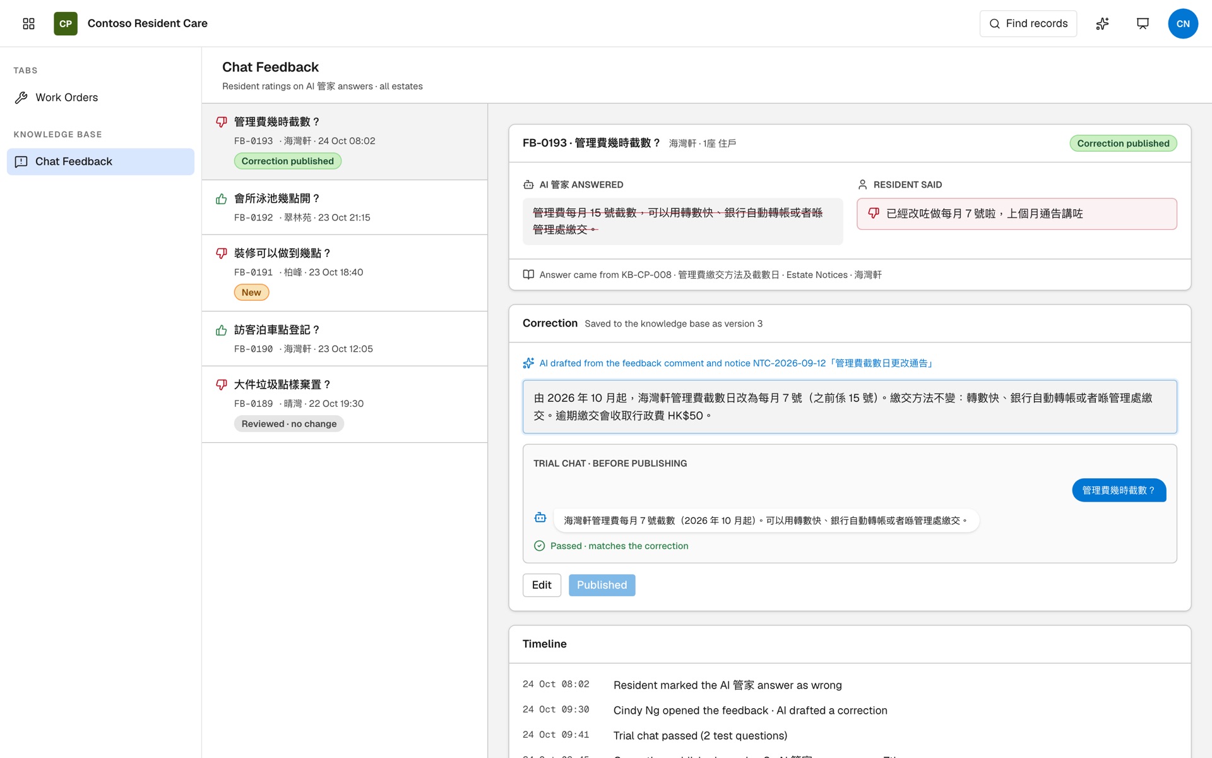Open the app launcher grid icon
This screenshot has width=1212, height=758.
[28, 23]
